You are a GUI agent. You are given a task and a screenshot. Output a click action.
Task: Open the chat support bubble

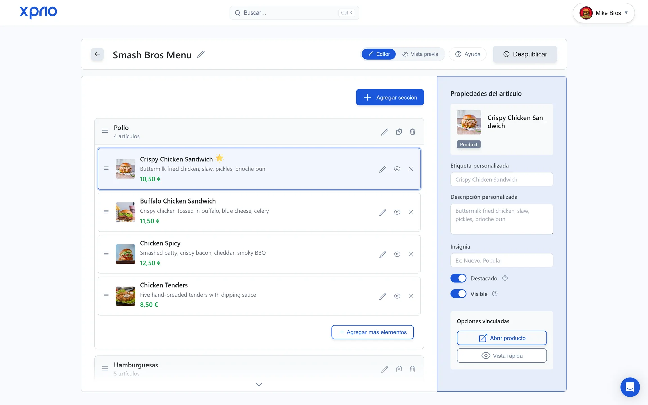tap(630, 387)
